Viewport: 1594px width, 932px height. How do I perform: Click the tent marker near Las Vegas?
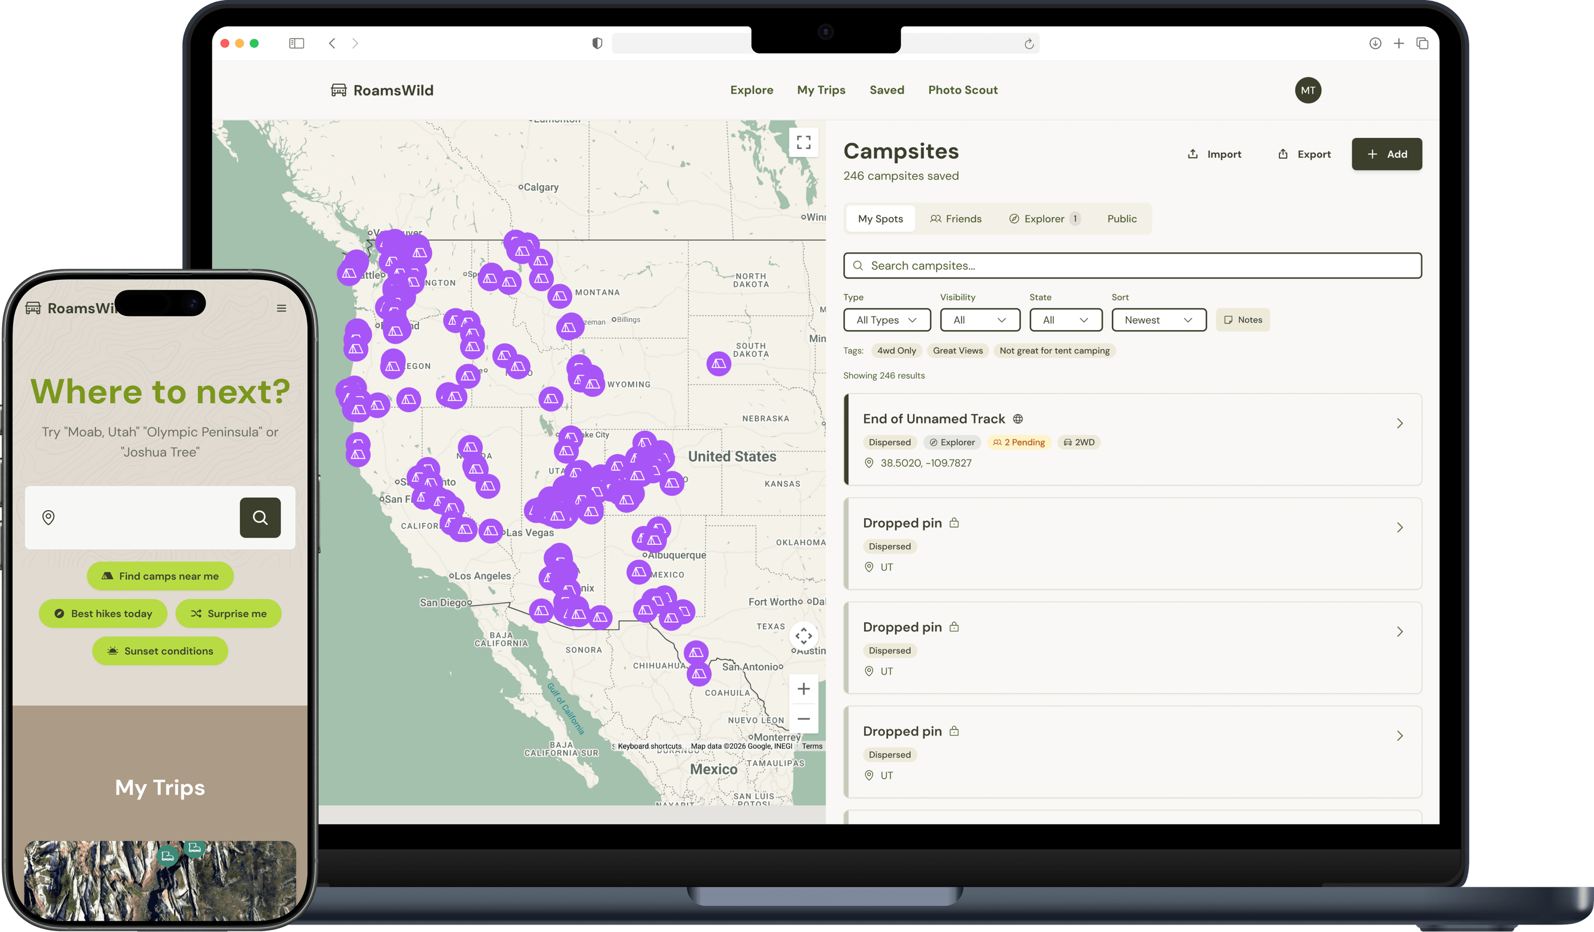tap(491, 531)
